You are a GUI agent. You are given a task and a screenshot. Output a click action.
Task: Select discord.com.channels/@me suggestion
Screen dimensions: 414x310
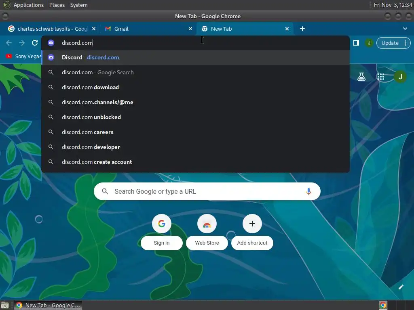tap(195, 102)
